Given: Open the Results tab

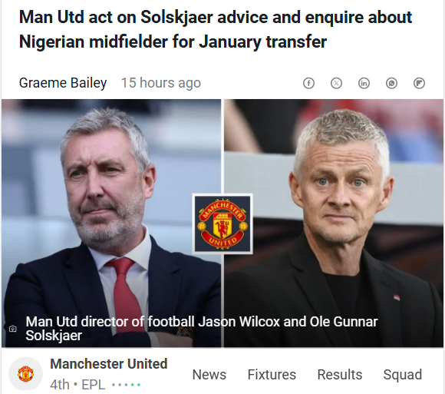Looking at the screenshot, I should [x=340, y=374].
